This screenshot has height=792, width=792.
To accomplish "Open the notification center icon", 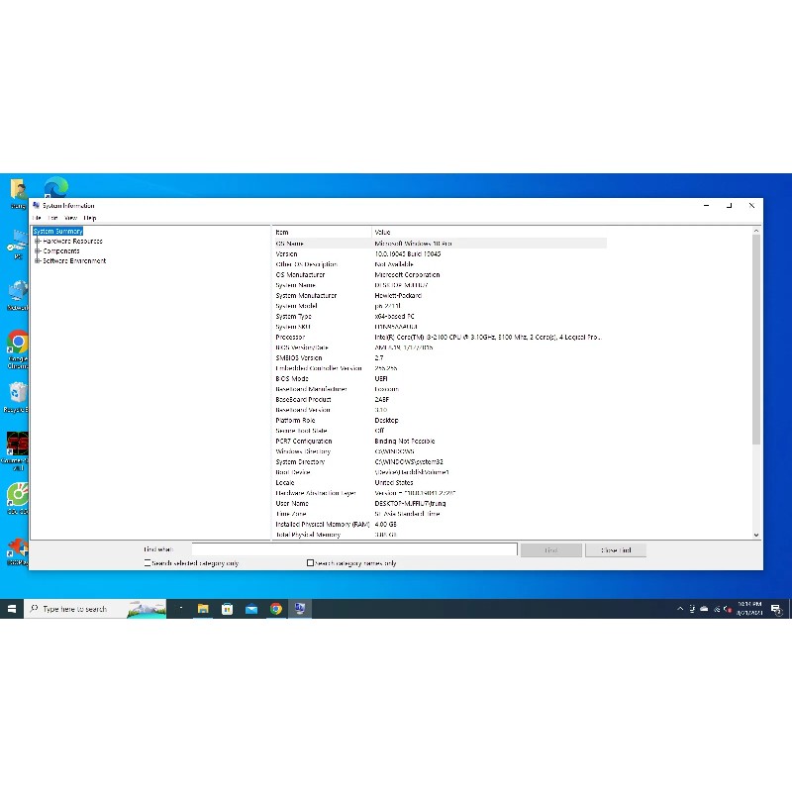I will [776, 609].
